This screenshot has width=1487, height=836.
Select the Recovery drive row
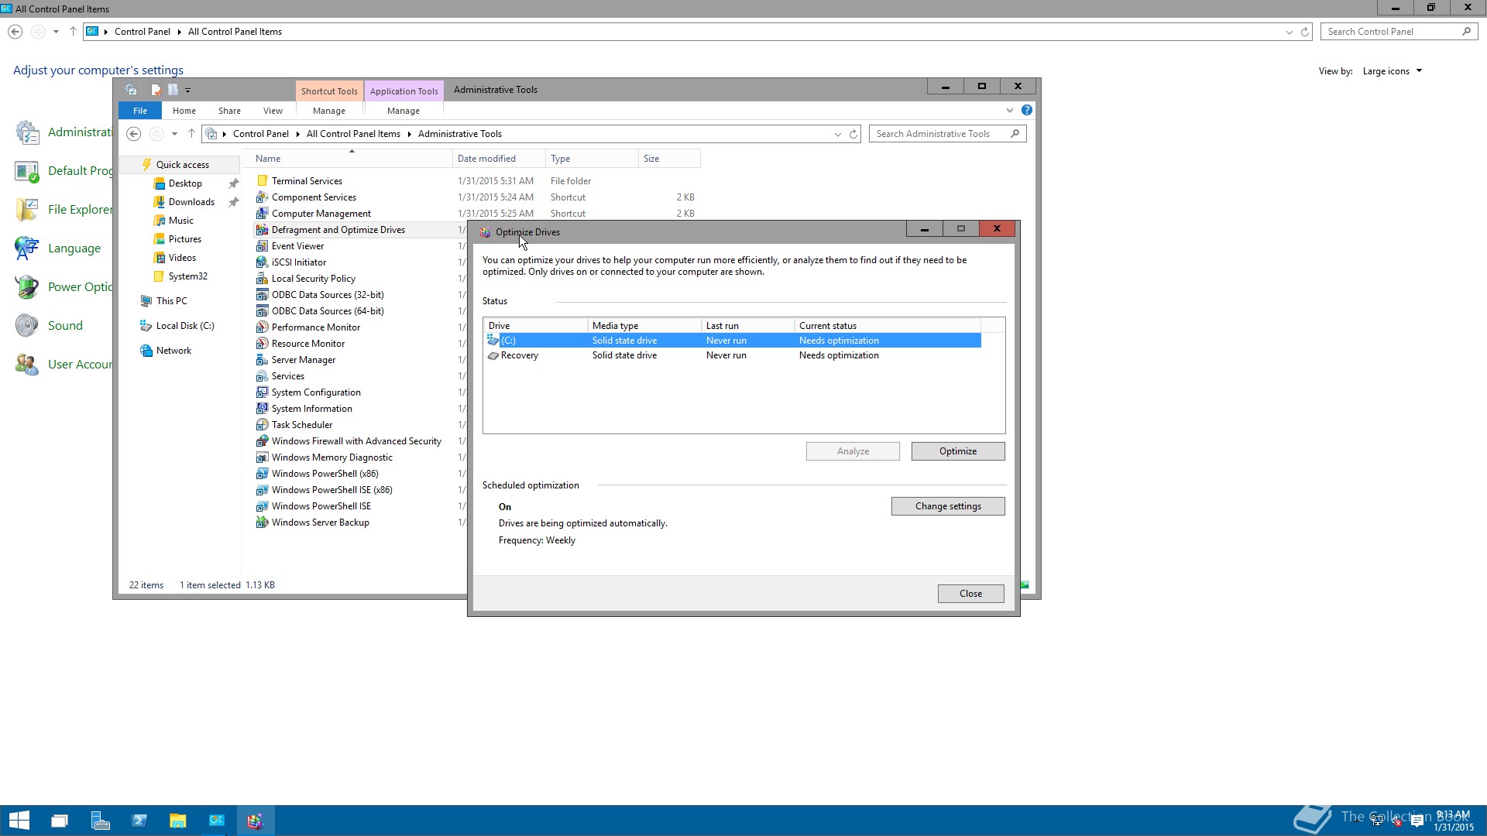click(x=733, y=355)
